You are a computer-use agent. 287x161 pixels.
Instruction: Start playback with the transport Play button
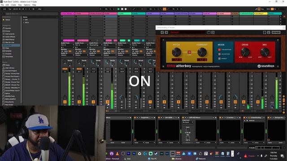pyautogui.click(x=118, y=9)
